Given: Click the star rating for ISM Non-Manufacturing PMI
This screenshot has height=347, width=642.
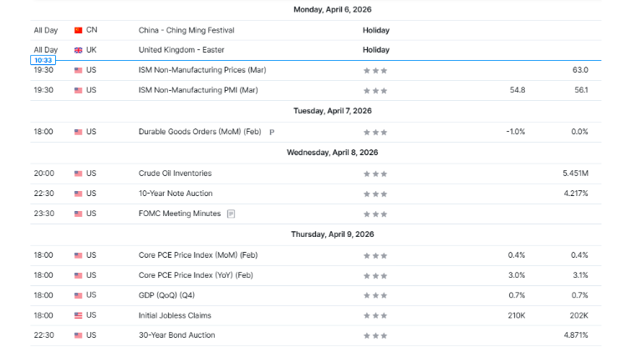Looking at the screenshot, I should [x=374, y=90].
